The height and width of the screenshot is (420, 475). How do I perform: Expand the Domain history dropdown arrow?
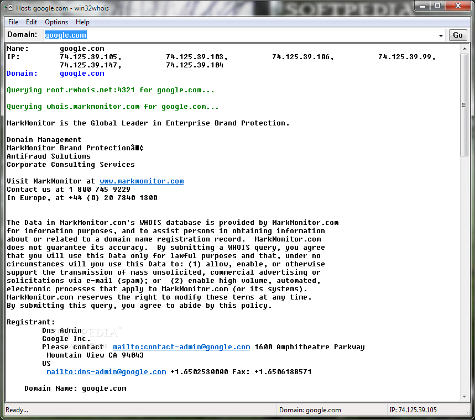441,36
